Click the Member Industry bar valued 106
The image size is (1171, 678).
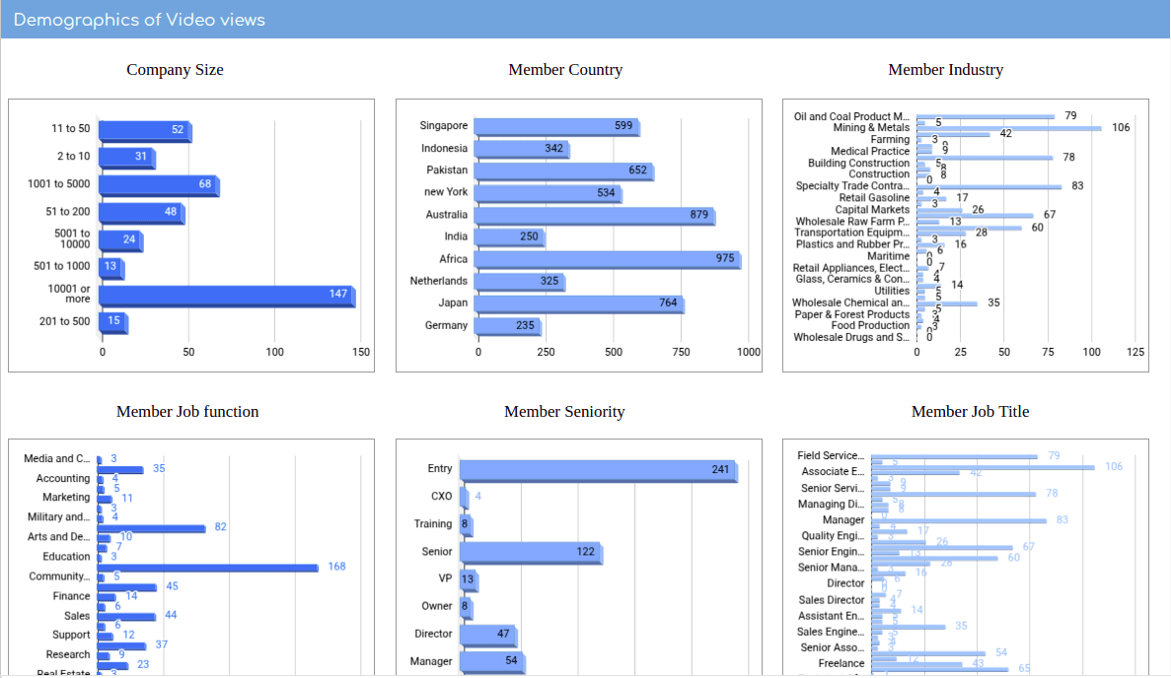pyautogui.click(x=1009, y=128)
